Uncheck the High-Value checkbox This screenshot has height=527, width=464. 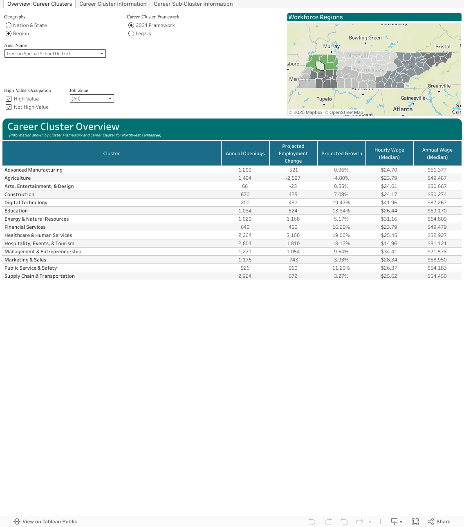[9, 99]
